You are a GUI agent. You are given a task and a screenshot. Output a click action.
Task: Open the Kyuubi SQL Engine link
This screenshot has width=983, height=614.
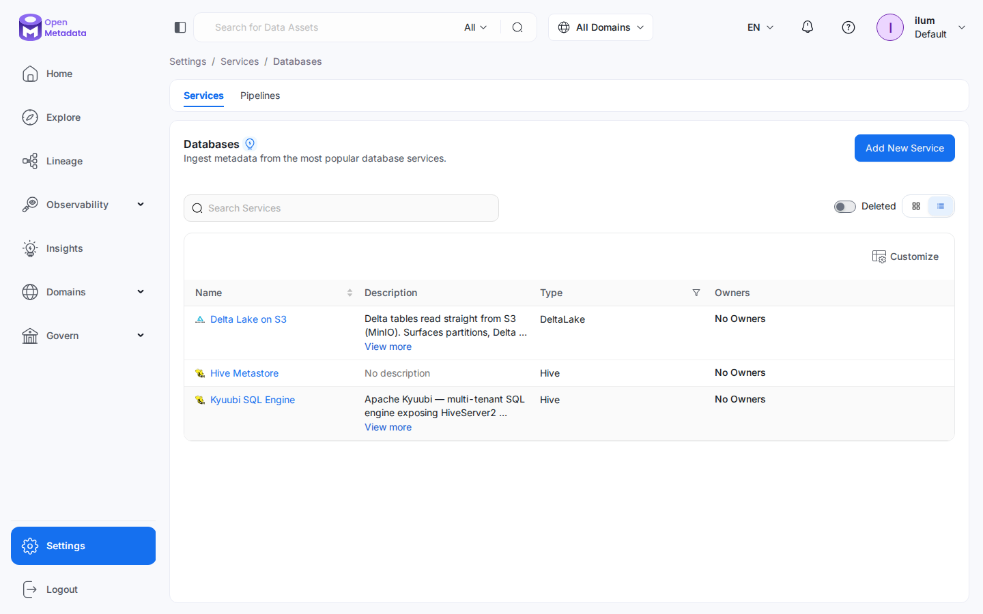pyautogui.click(x=253, y=400)
